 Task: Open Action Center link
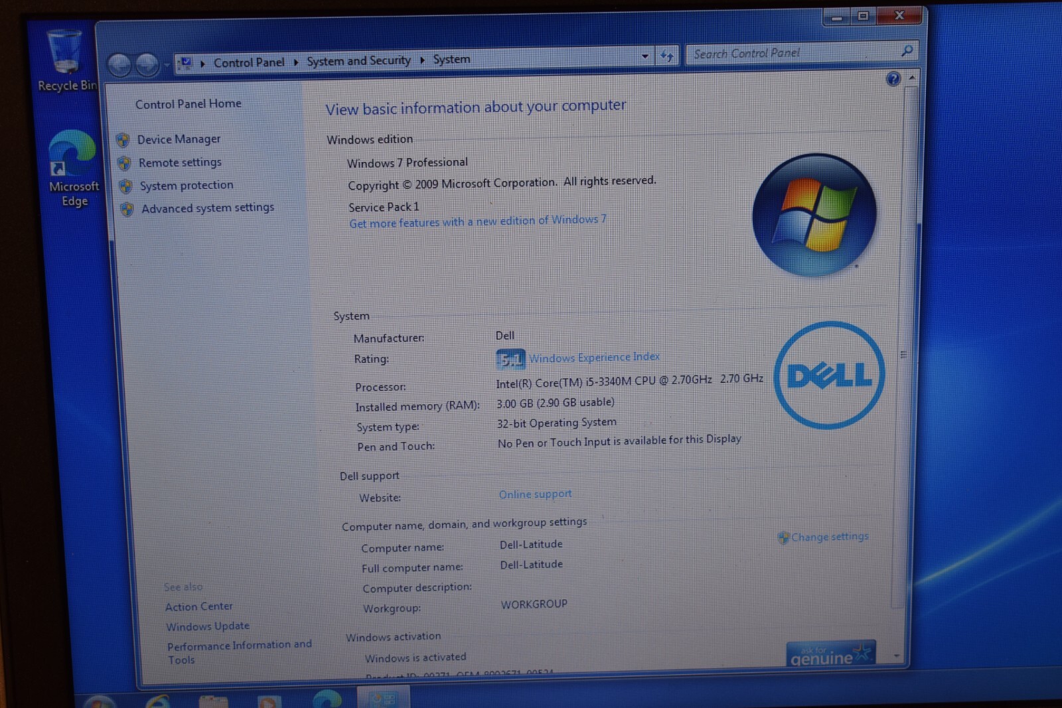coord(199,606)
